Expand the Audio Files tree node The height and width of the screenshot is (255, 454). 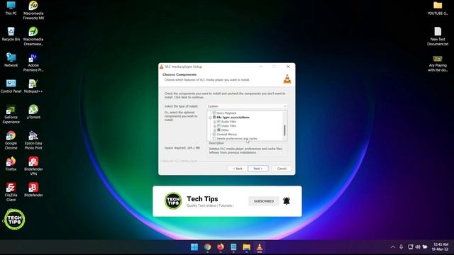click(214, 122)
